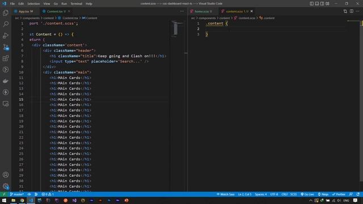Click the Windows Start button

[x=4, y=200]
